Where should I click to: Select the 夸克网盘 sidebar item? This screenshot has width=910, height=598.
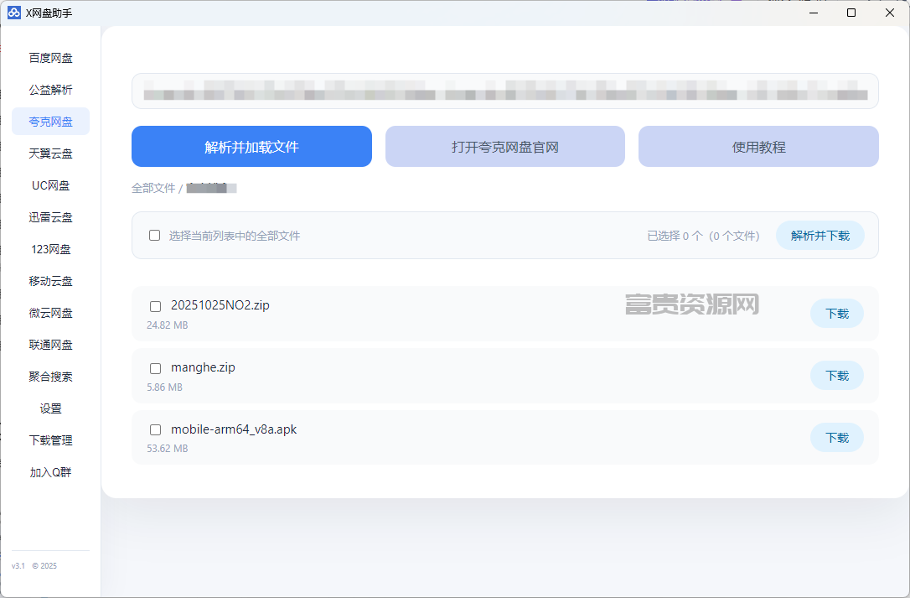50,122
